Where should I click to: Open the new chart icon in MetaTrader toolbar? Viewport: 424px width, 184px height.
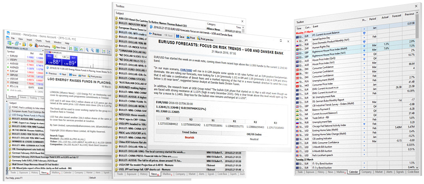tap(9, 43)
